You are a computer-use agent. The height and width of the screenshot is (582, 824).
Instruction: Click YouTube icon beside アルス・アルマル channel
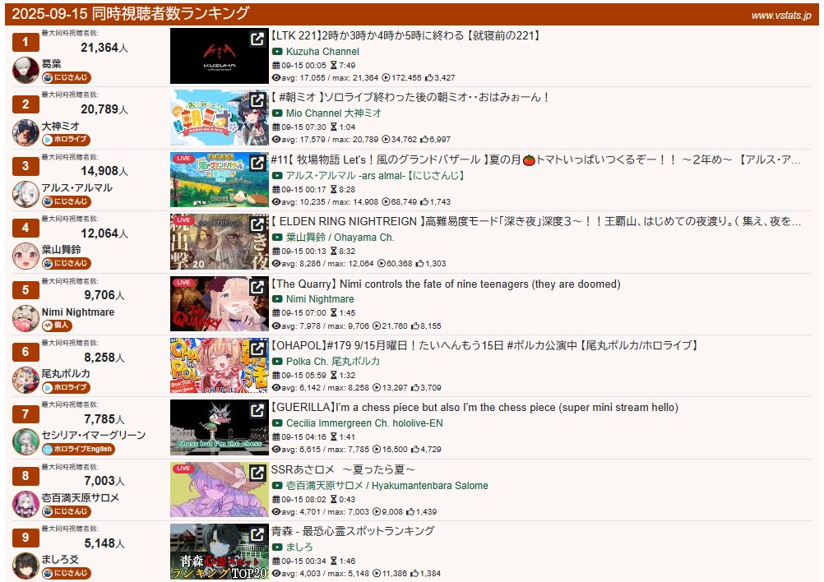pyautogui.click(x=277, y=175)
